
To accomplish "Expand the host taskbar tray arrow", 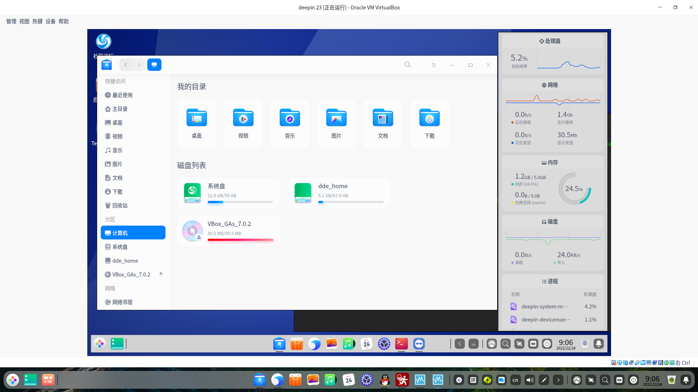I will (558, 380).
